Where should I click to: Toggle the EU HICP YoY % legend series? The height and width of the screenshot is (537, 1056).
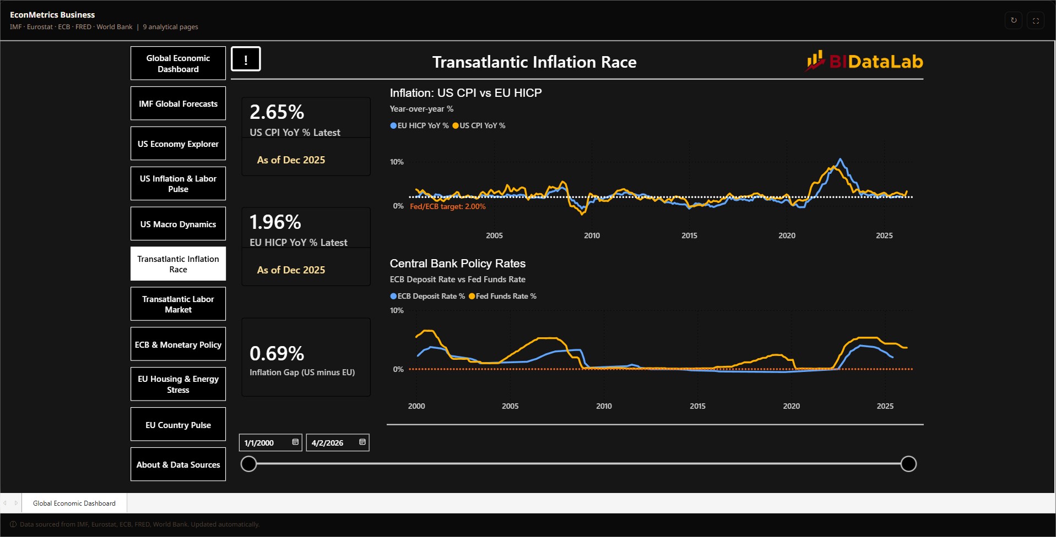coord(419,125)
